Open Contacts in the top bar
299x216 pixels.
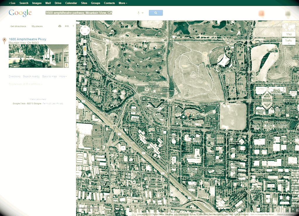coord(109,3)
